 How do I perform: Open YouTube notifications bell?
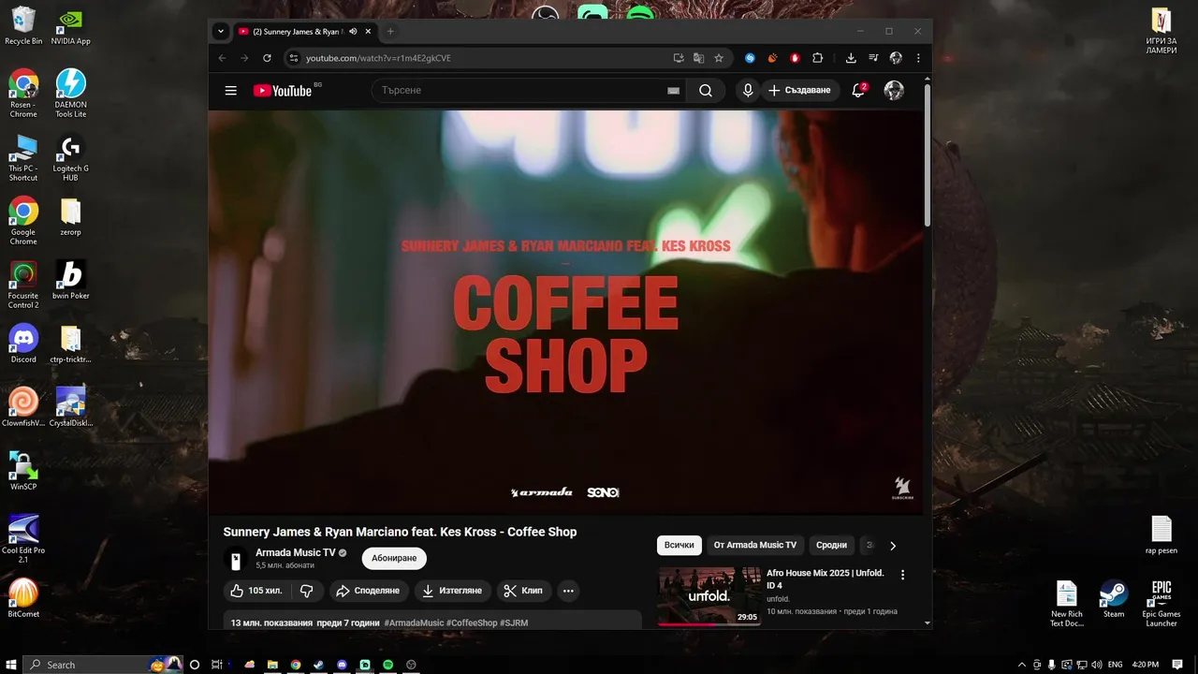858,91
